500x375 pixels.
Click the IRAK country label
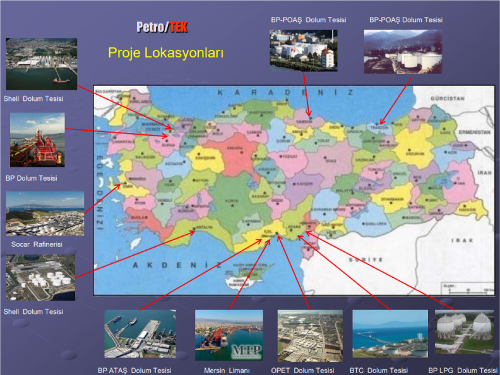pos(462,240)
